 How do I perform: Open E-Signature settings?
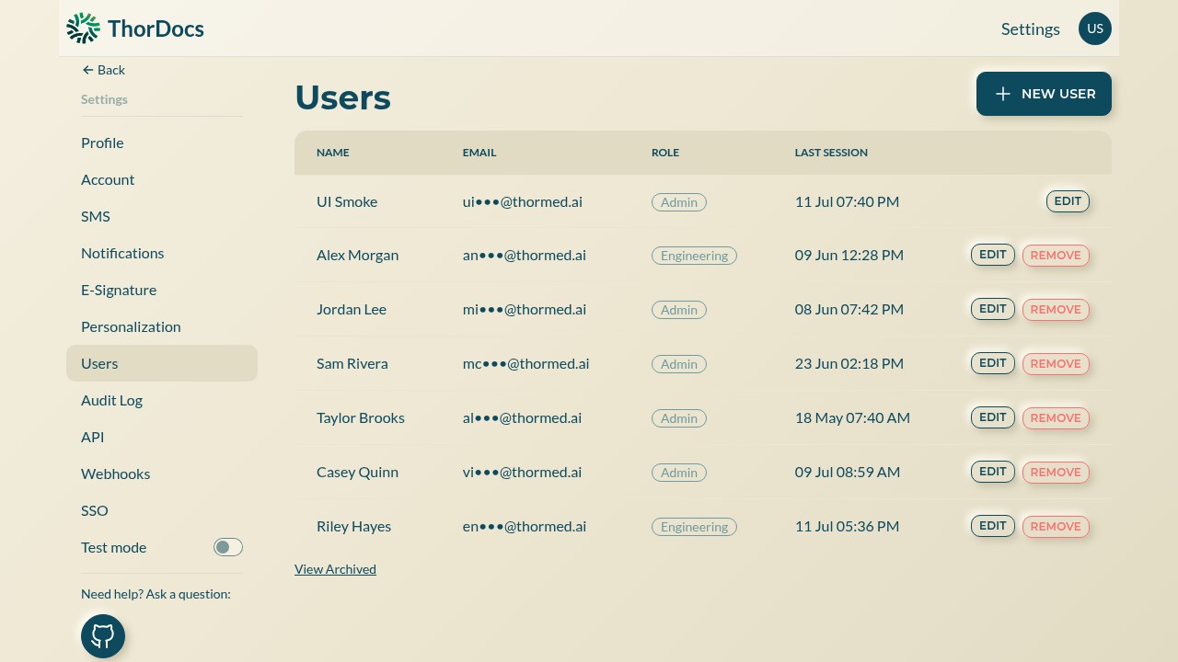(162, 290)
